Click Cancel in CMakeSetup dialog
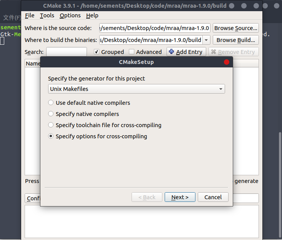Screen dimensions: 282x240 [x=213, y=197]
